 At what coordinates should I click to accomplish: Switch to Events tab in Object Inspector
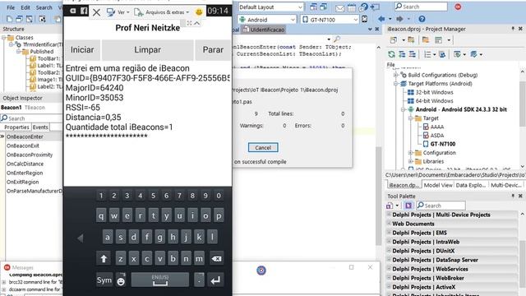tap(40, 127)
